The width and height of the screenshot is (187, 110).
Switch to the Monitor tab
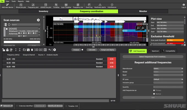(x=143, y=11)
